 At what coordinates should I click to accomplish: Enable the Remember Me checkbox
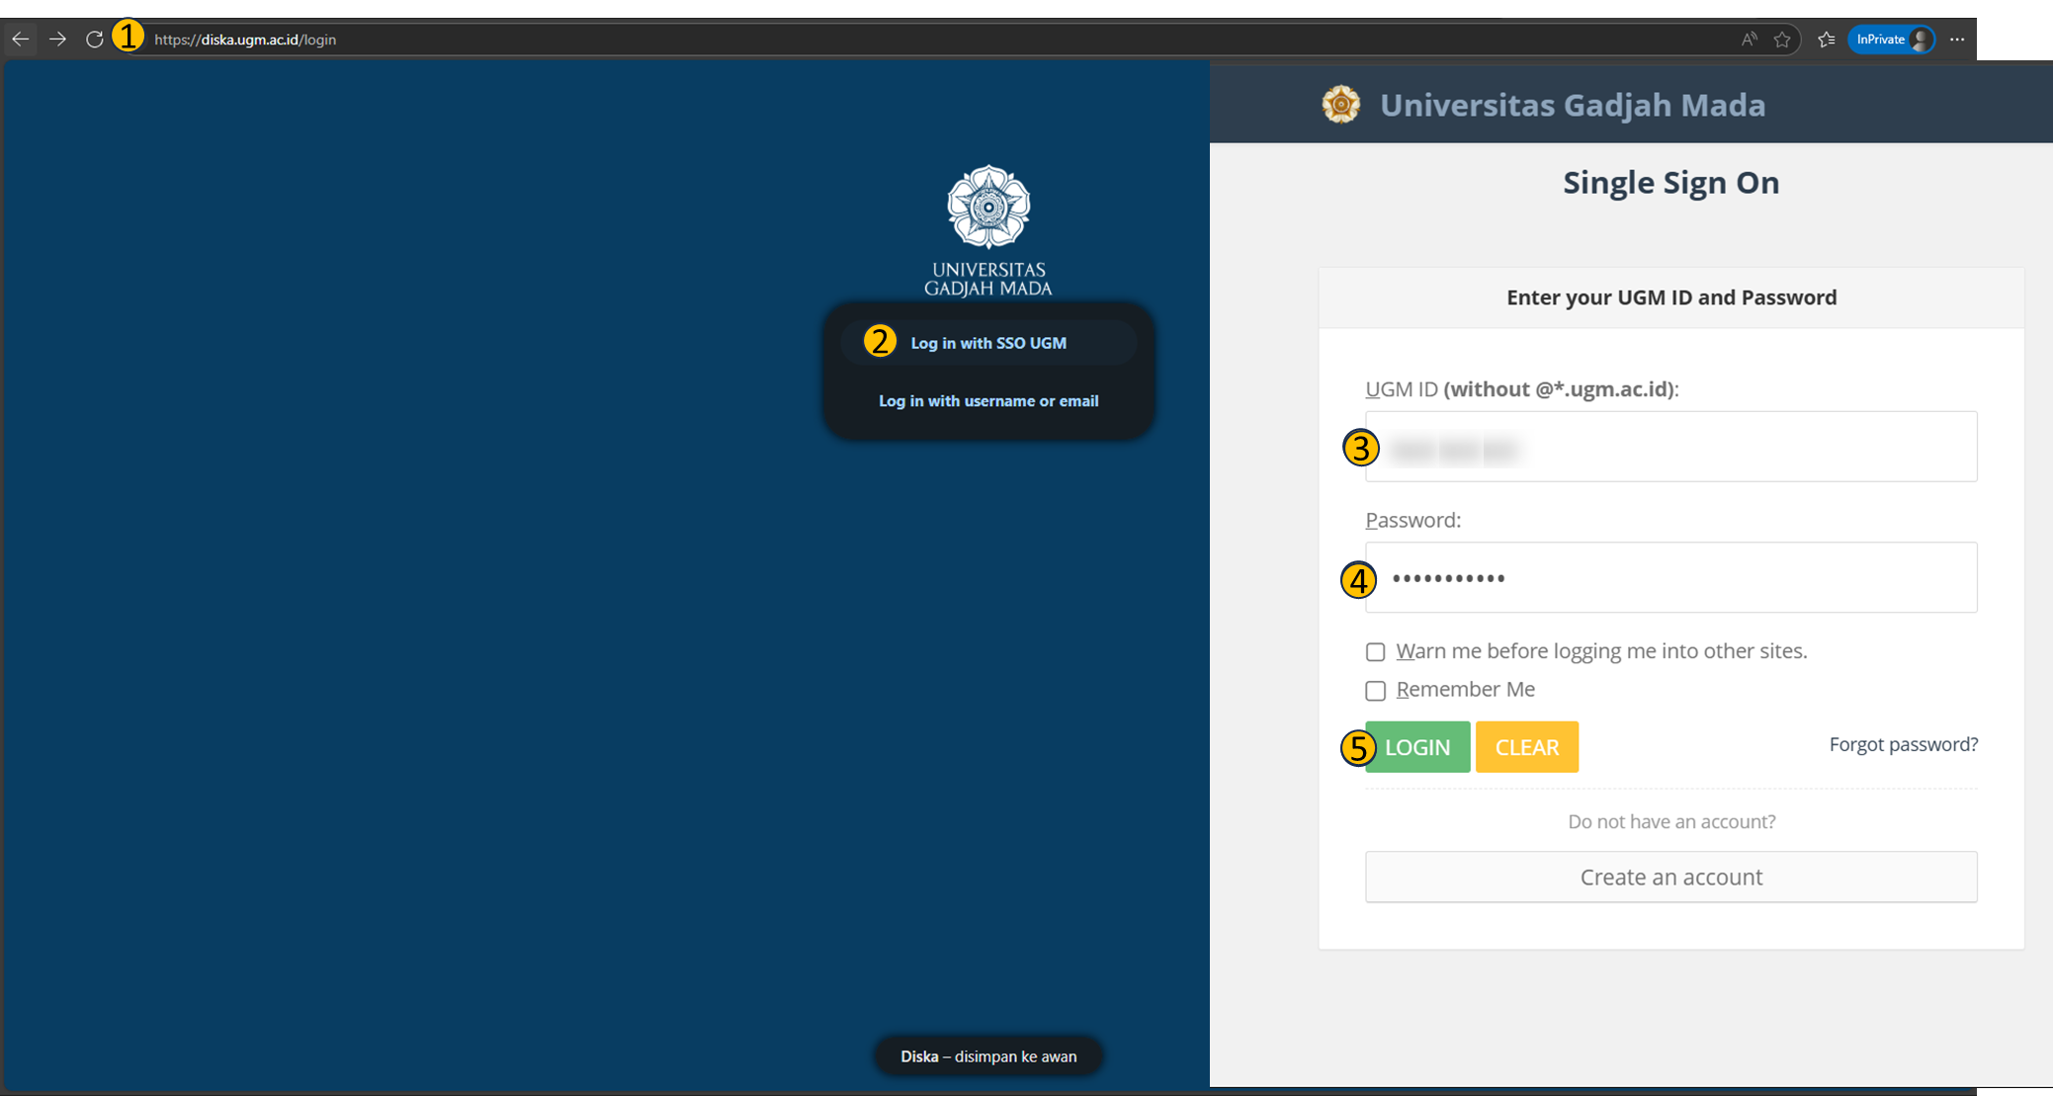[x=1375, y=691]
